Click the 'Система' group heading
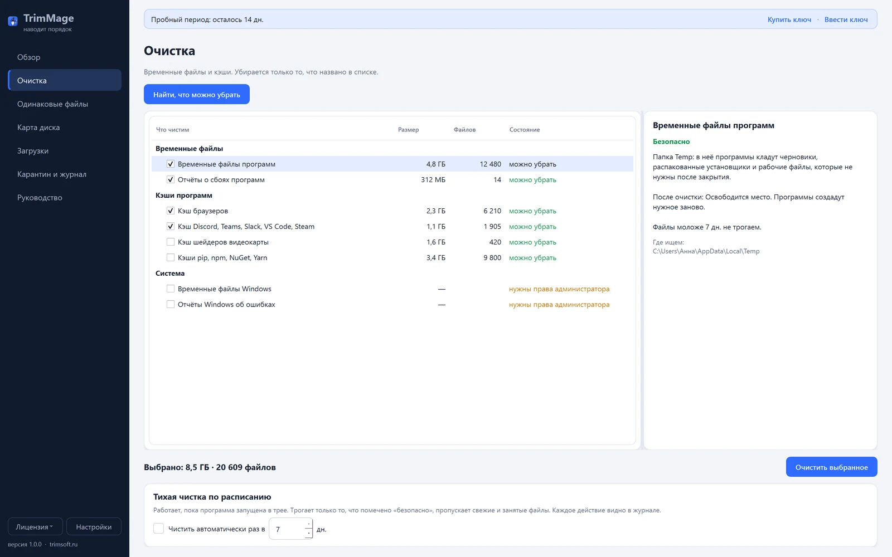Image resolution: width=892 pixels, height=557 pixels. (x=170, y=273)
